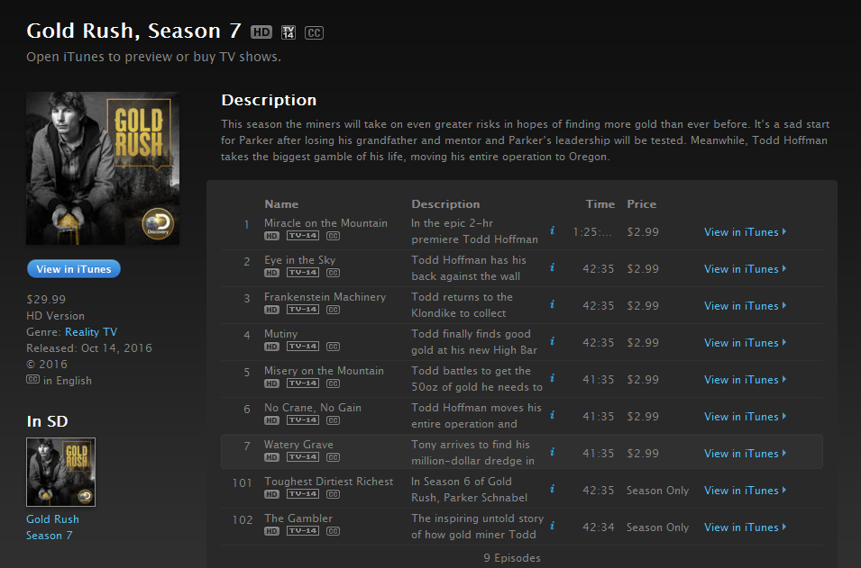
Task: Open info icon for Miracle on the Mountain
Action: 553,230
